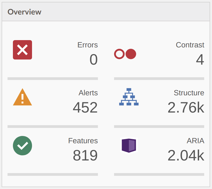212x189 pixels.
Task: Click the Overview panel heading
Action: click(24, 12)
